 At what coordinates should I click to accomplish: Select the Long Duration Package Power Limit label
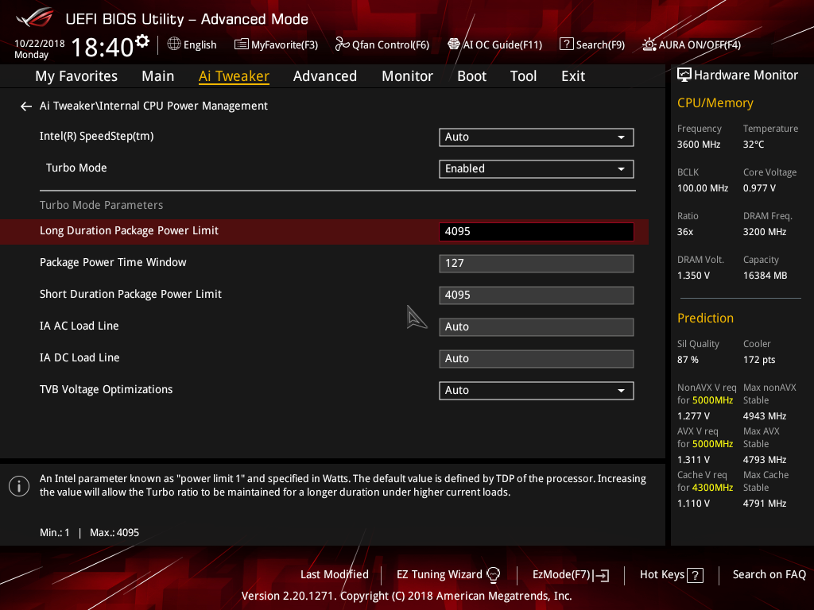(x=130, y=231)
